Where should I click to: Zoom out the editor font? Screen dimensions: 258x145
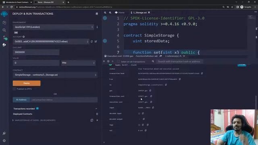coord(105,12)
